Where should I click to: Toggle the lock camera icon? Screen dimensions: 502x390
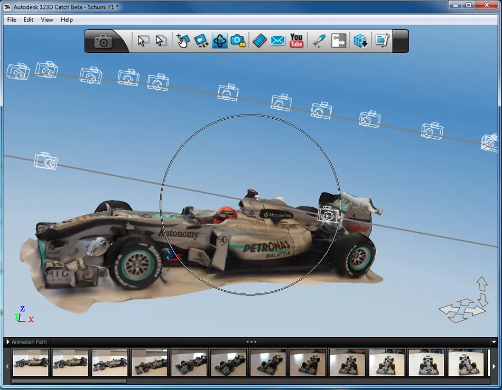(238, 41)
